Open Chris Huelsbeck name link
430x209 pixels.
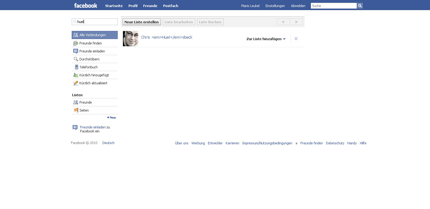click(x=167, y=37)
